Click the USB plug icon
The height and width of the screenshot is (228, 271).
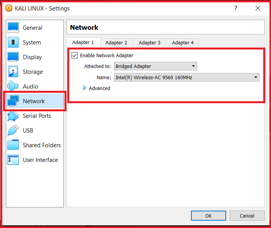[x=13, y=130]
